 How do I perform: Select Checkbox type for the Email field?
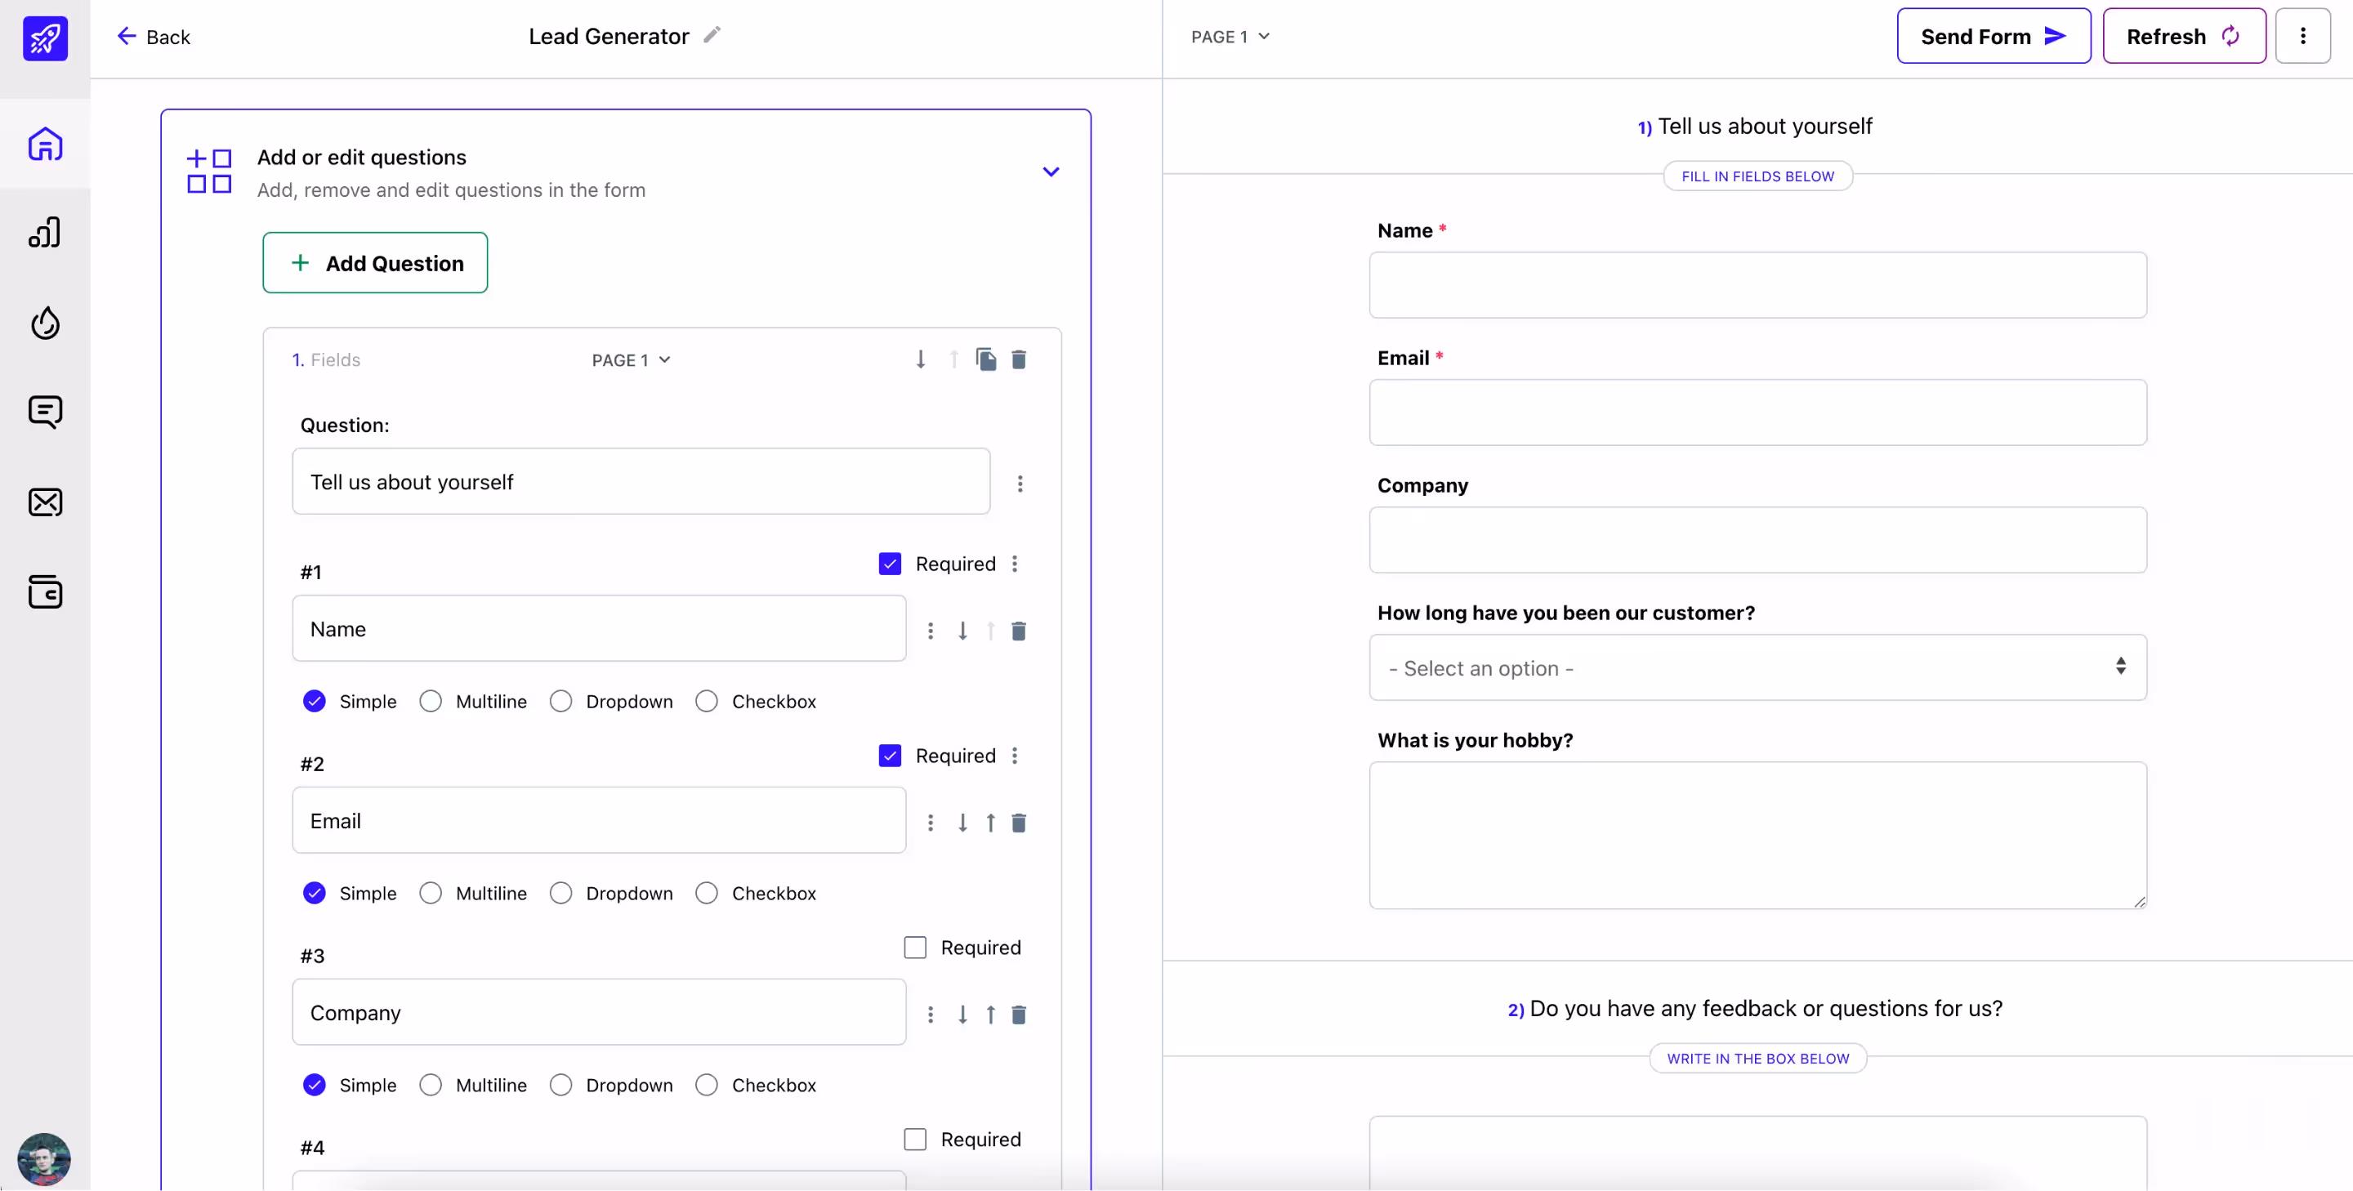tap(706, 892)
